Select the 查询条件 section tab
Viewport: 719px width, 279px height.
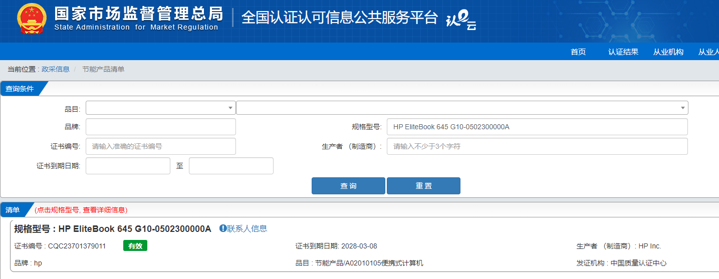(x=20, y=89)
